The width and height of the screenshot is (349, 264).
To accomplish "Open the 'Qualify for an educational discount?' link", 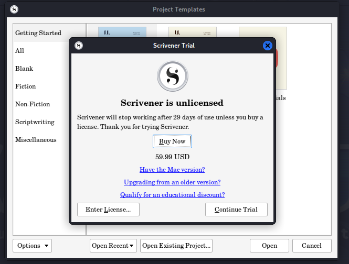I will click(173, 195).
